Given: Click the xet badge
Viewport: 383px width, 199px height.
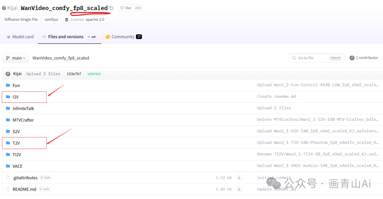Looking at the screenshot, I should click(x=91, y=37).
